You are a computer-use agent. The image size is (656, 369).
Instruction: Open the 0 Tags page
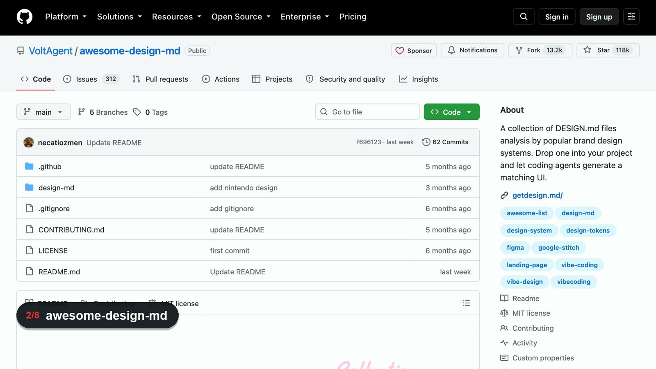pyautogui.click(x=150, y=112)
